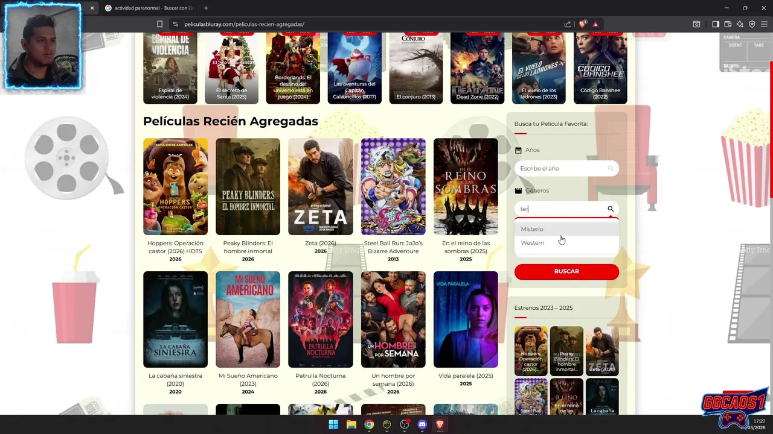773x434 pixels.
Task: Open Vida paralela movie poster
Action: (x=466, y=319)
